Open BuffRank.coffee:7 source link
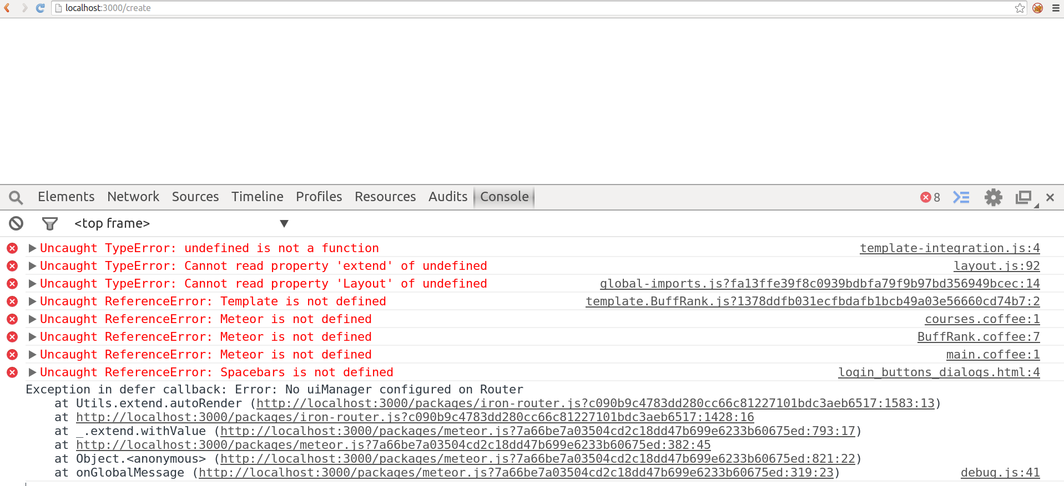The image size is (1064, 486). point(979,337)
